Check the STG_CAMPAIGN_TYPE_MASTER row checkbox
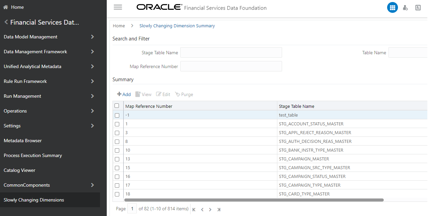 [117, 185]
